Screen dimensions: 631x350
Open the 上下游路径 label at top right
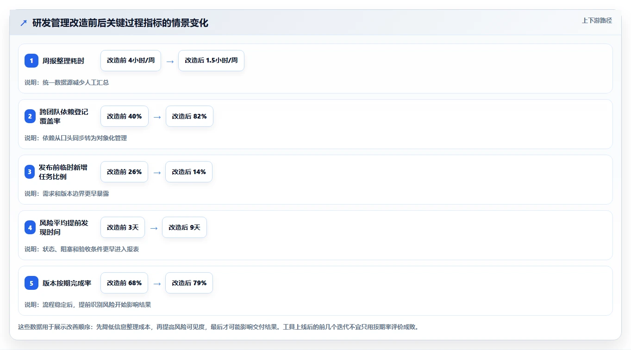point(597,20)
